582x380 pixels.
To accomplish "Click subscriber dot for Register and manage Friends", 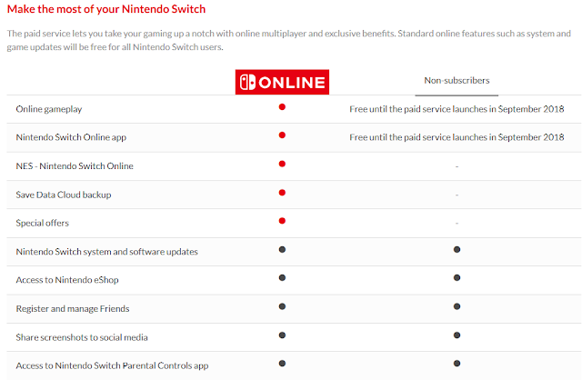I will point(282,306).
